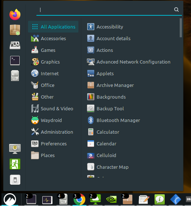Switch to the grouped terminal windows in the panel
This screenshot has height=206, width=191.
click(31, 199)
